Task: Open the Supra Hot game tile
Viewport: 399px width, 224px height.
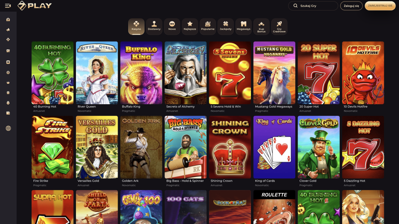Action: (53, 207)
